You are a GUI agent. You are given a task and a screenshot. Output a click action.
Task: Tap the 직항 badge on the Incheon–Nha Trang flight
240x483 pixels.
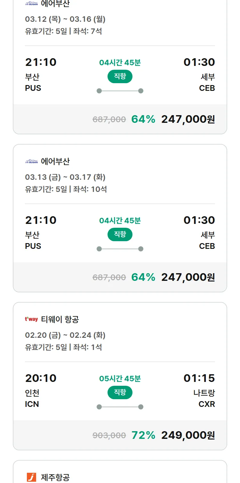coord(120,392)
